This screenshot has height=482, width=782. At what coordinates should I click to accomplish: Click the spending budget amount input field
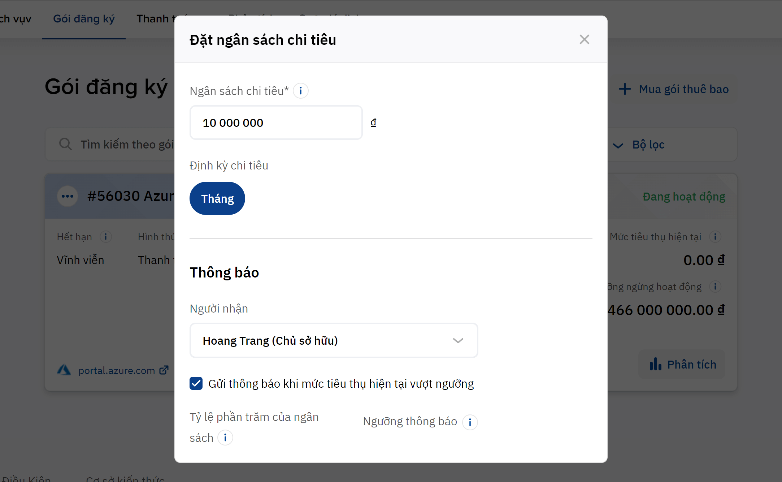(x=276, y=123)
